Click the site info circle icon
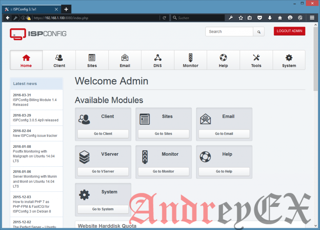 [23, 18]
